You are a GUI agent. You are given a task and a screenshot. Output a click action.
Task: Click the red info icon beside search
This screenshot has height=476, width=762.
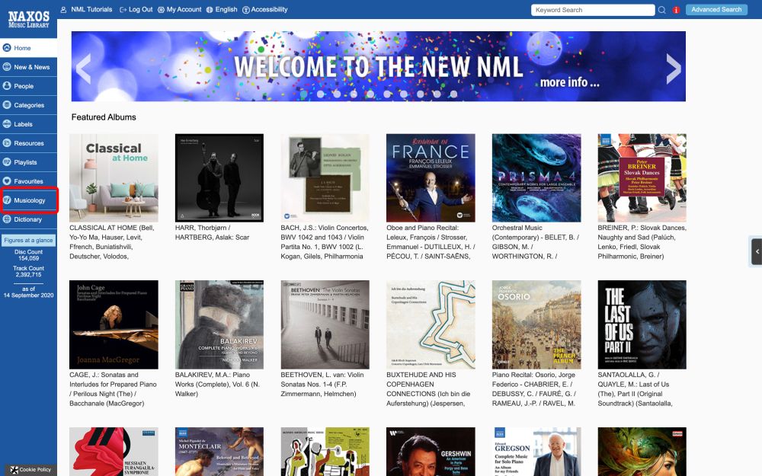point(676,10)
